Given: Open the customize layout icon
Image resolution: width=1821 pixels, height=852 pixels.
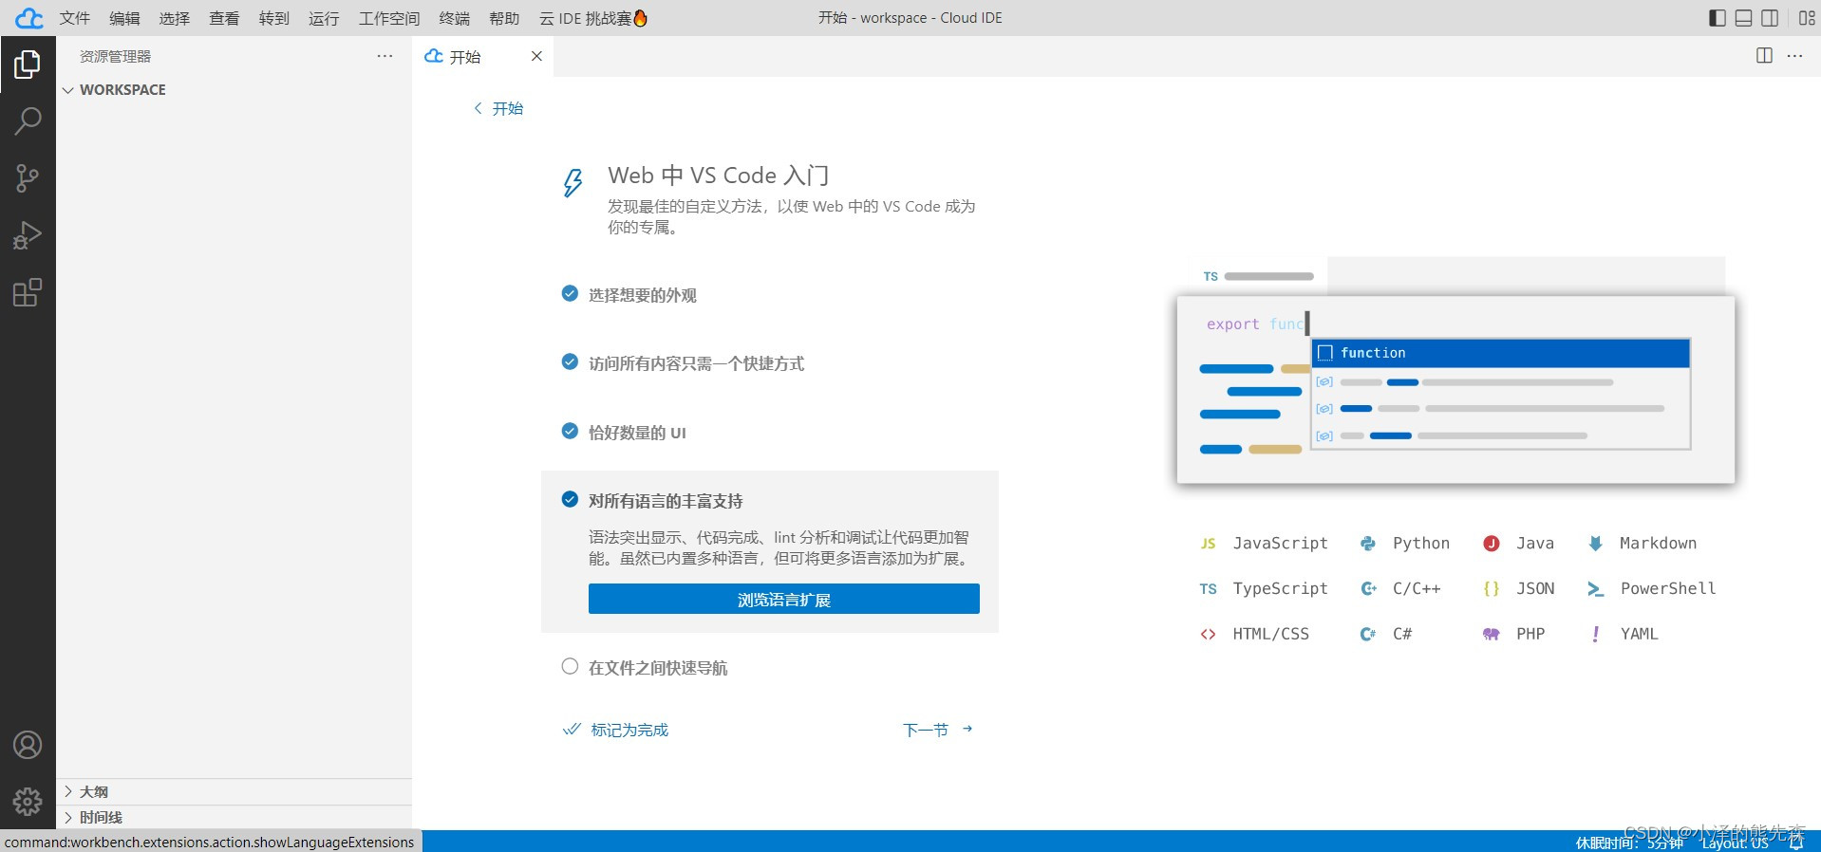Looking at the screenshot, I should tap(1806, 18).
